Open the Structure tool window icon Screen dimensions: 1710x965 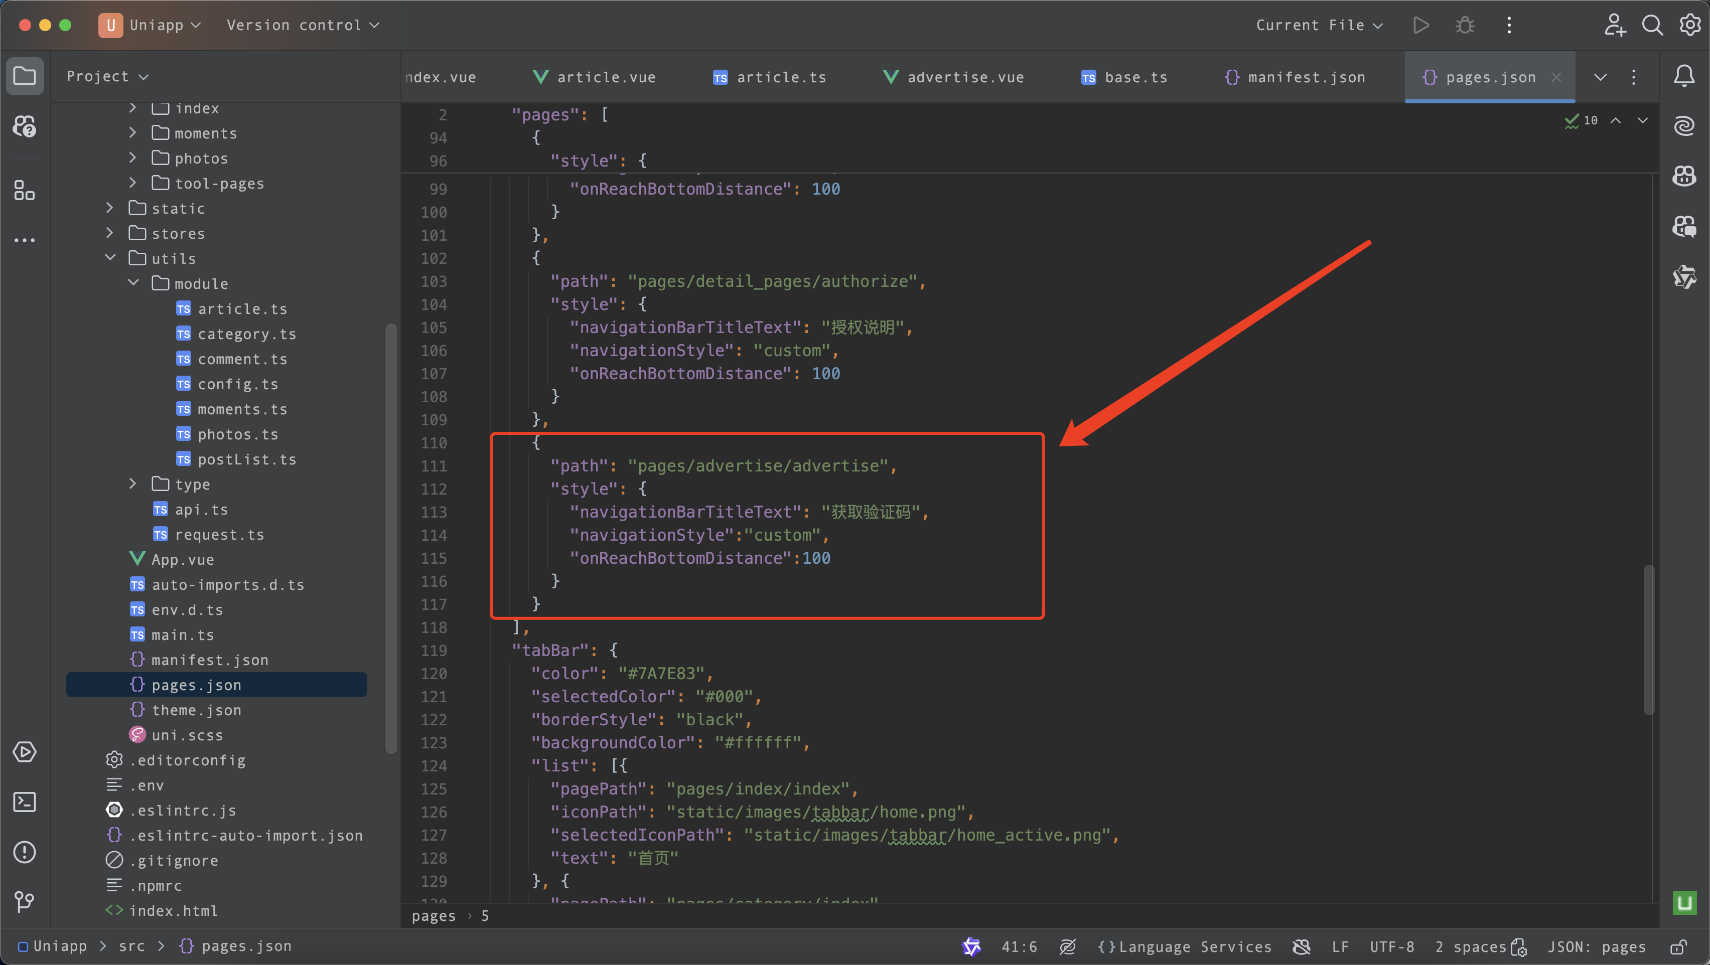[25, 191]
